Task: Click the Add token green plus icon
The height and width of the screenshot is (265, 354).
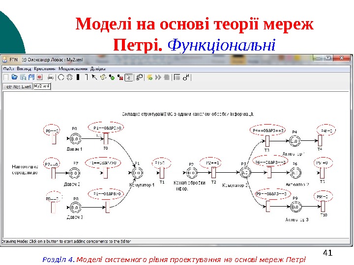Action: coord(112,78)
